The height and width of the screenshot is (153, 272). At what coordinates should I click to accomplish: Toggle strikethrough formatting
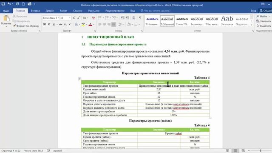tap(60, 24)
